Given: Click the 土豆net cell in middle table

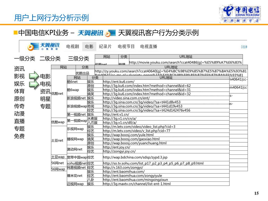Looking at the screenshot, I should [x=59, y=140].
